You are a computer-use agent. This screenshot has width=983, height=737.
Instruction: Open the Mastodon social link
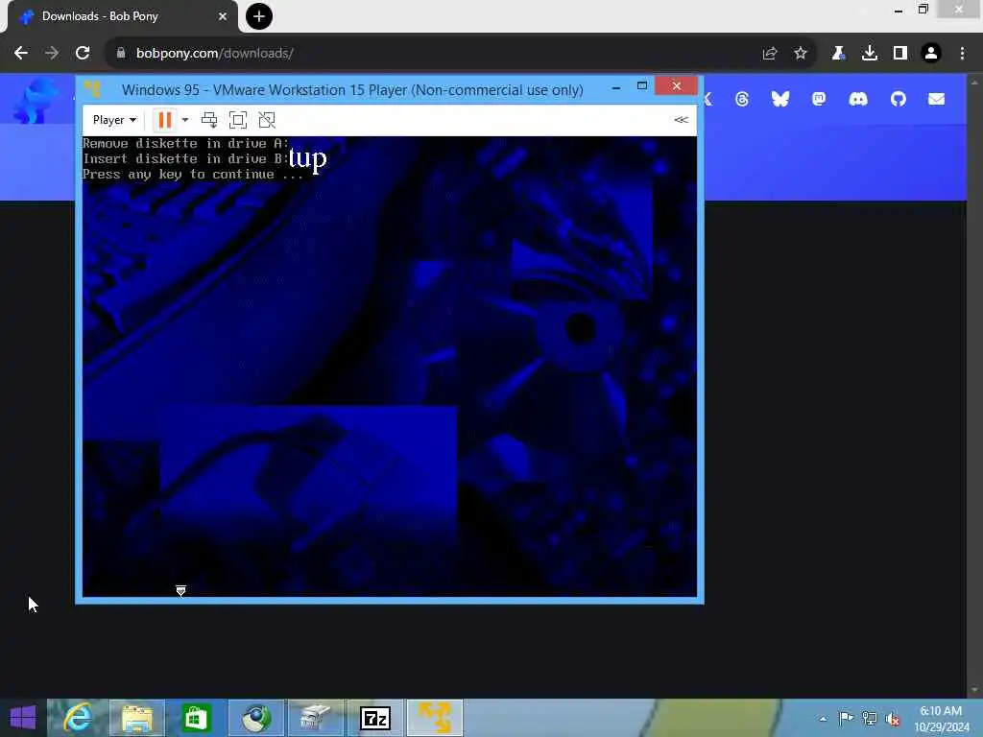(x=819, y=99)
